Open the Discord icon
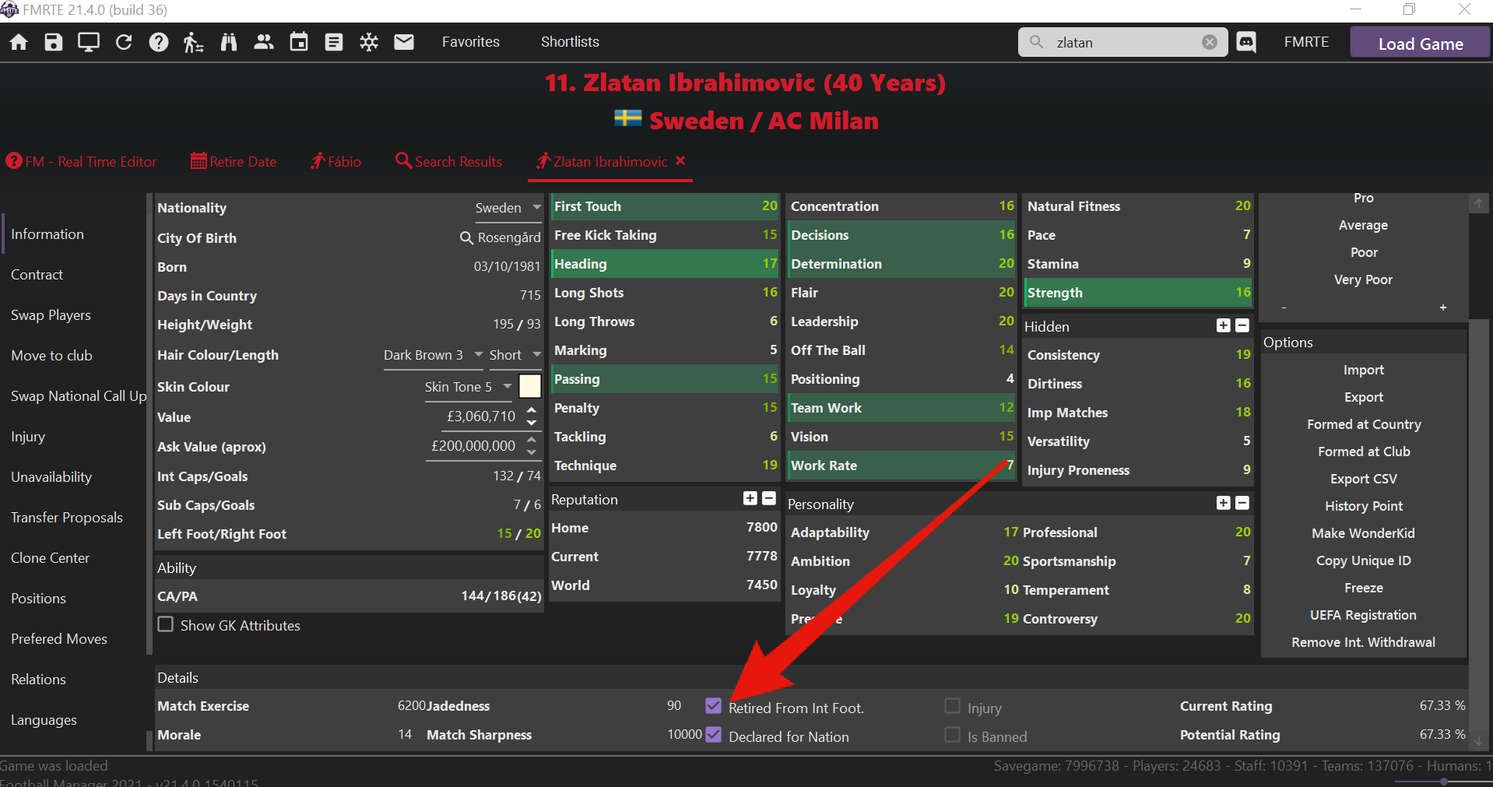1493x787 pixels. 1246,42
